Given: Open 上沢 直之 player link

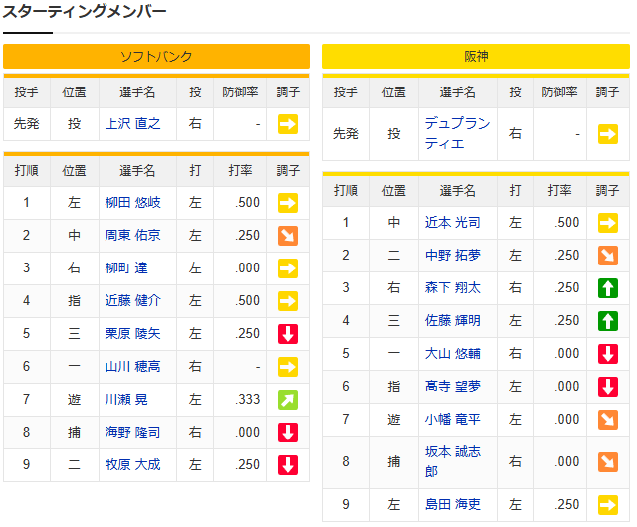Looking at the screenshot, I should [132, 124].
